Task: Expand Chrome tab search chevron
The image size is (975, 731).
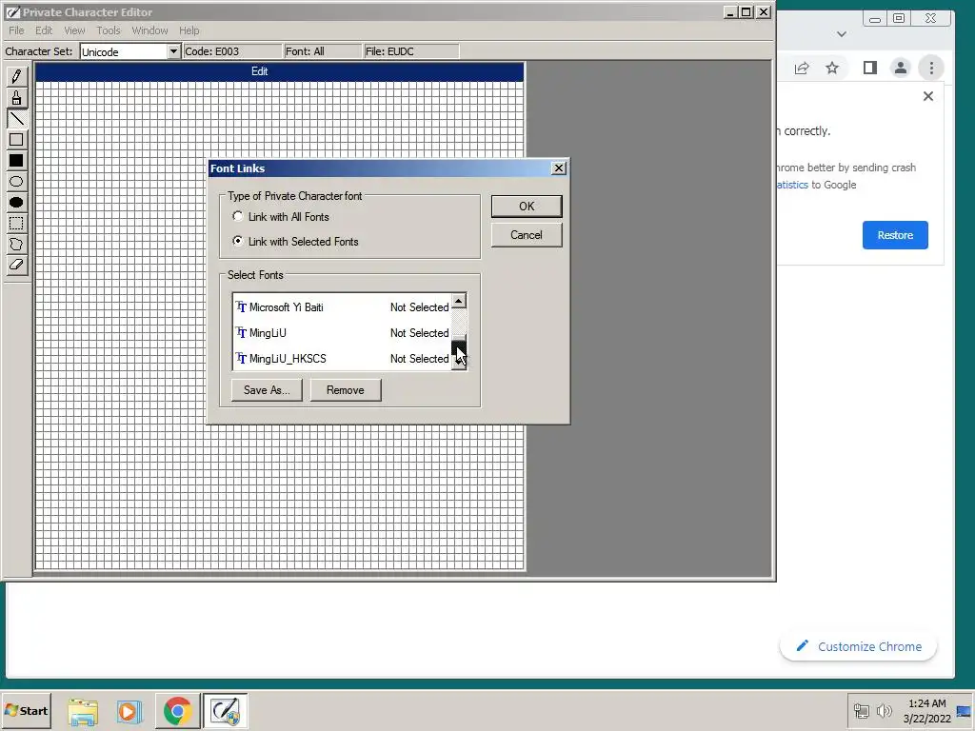Action: point(842,34)
